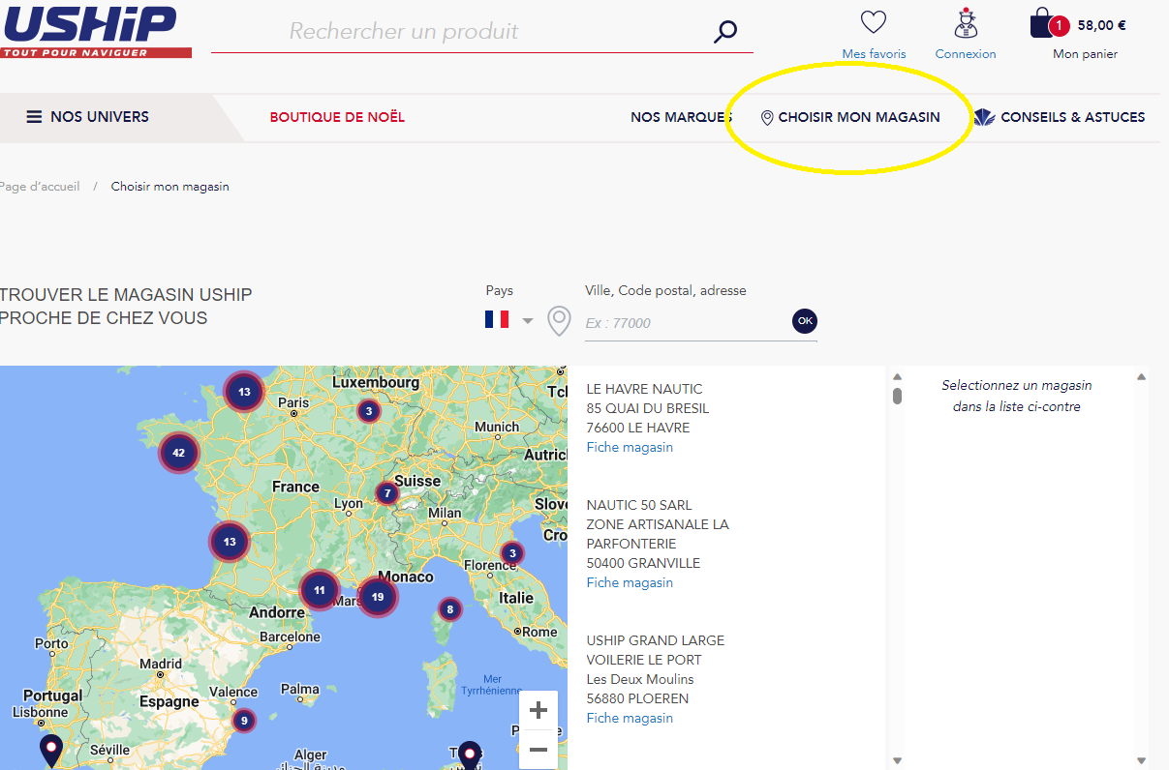
Task: Zoom in on the map
Action: click(x=538, y=710)
